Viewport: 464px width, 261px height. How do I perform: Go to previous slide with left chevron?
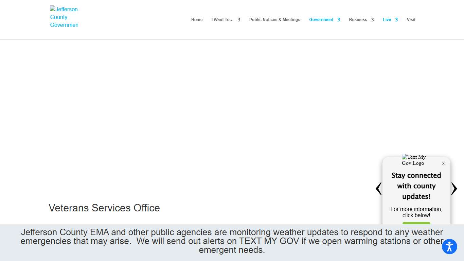pos(378,189)
